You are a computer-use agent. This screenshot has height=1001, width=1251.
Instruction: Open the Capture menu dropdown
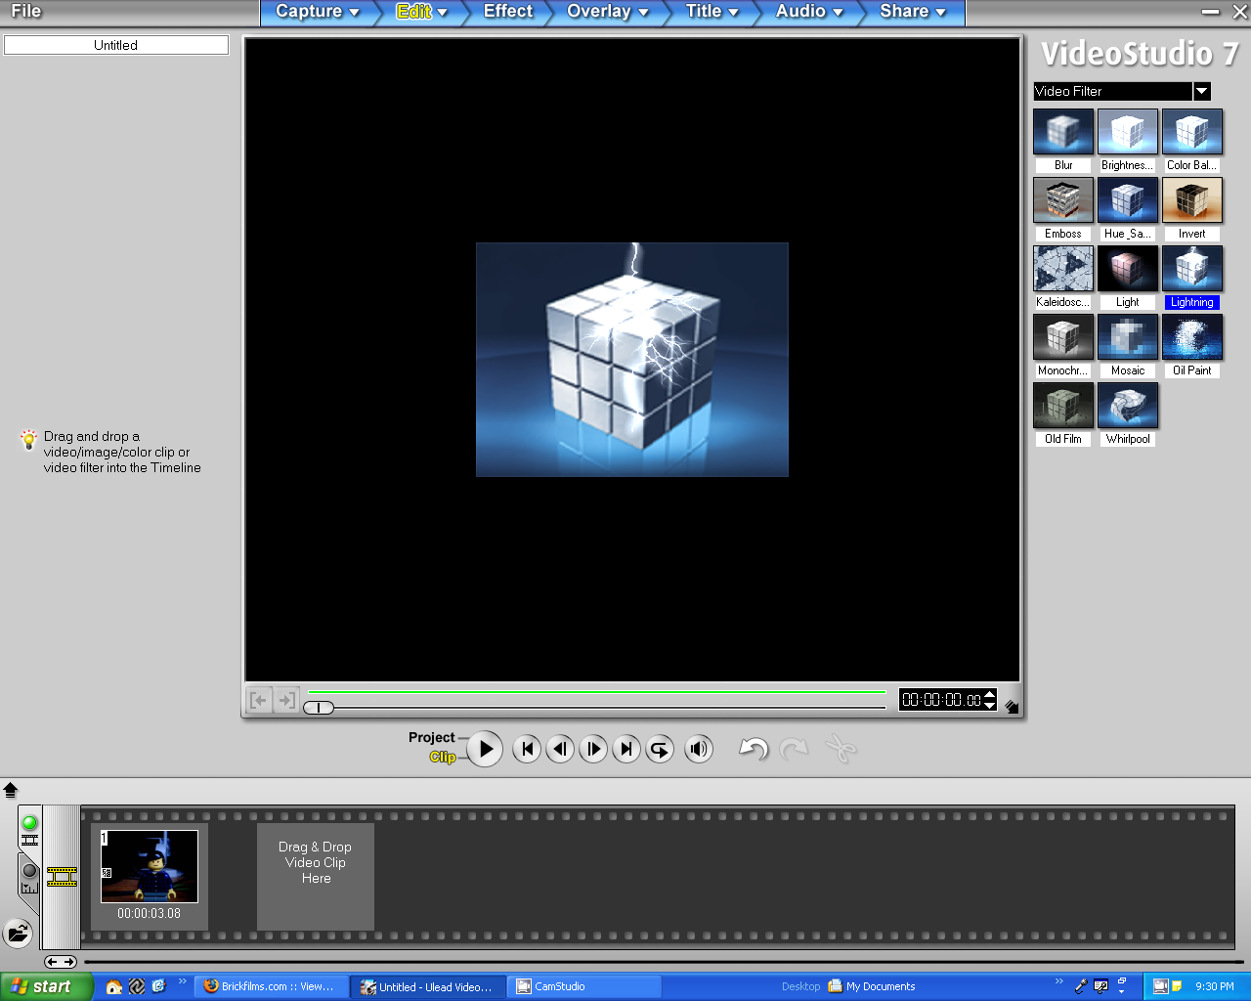point(315,13)
